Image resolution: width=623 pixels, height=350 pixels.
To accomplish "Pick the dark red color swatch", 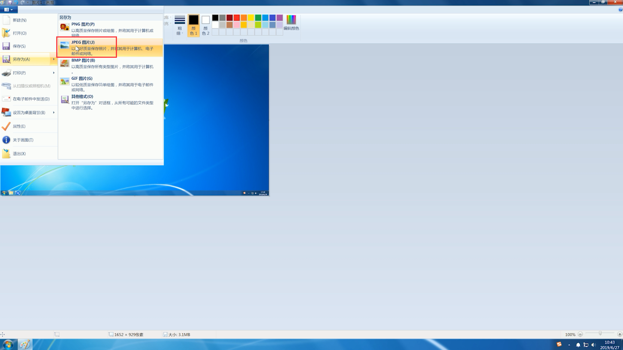I will point(229,18).
